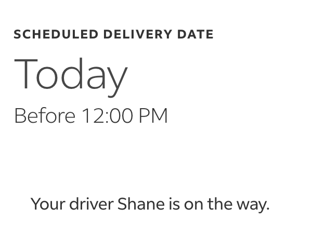Viewport: 313px width, 234px height.
Task: Click the word "Before" in the time line
Action: pyautogui.click(x=45, y=115)
